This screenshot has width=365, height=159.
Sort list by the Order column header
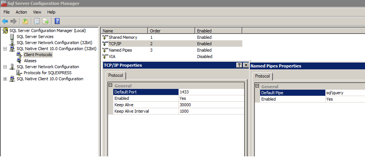[171, 31]
